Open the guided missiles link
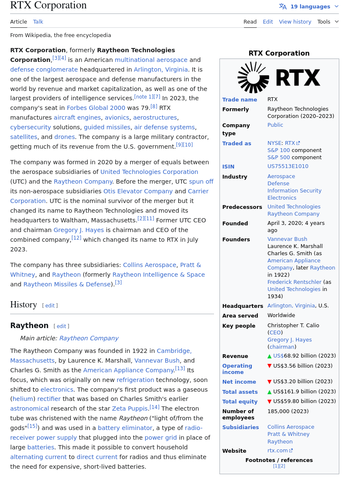This screenshot has height=478, width=346. [x=107, y=127]
